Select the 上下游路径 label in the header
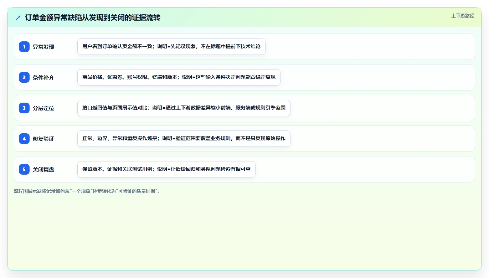Screen dimensions: 489x278 click(463, 16)
